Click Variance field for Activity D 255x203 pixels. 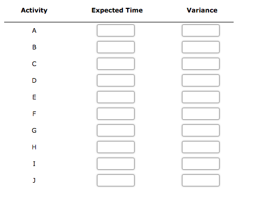(201, 81)
